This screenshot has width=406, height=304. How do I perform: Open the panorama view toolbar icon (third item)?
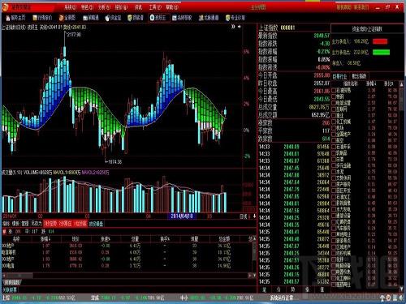[67, 18]
